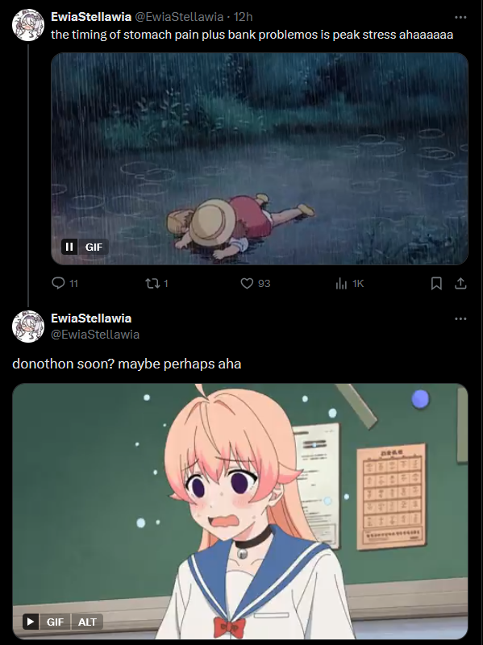Viewport: 483px width, 645px height.
Task: Click the @EwiaStellawia handle under second name
Action: point(95,335)
